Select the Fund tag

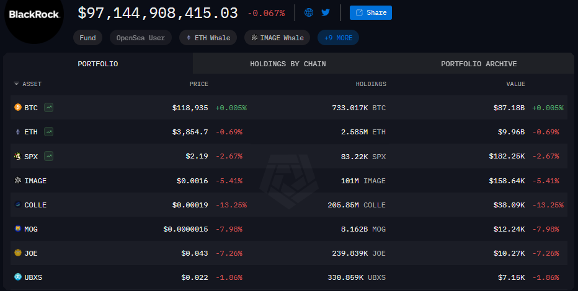[x=87, y=38]
